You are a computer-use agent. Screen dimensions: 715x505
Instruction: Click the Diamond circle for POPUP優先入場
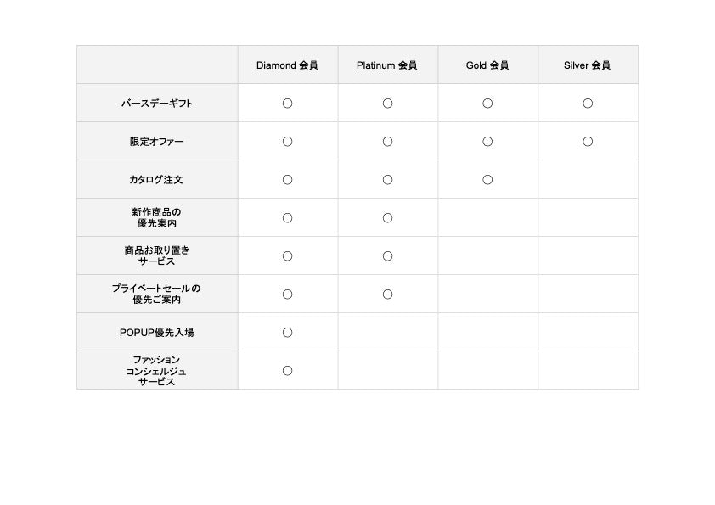coord(287,333)
